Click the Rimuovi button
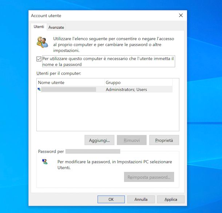Screen dimensions: 222x213 pyautogui.click(x=132, y=140)
